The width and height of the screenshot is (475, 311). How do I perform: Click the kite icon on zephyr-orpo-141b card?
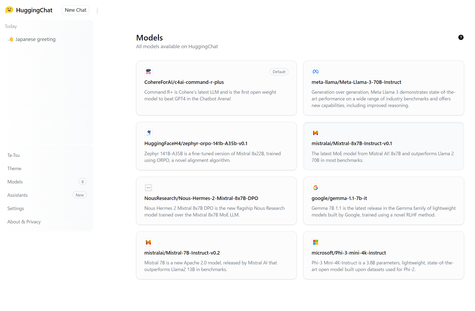pos(148,133)
